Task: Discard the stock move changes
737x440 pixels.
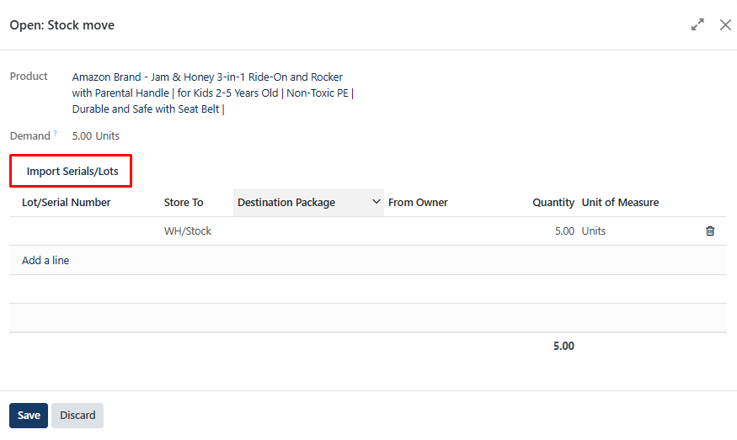Action: pos(77,416)
